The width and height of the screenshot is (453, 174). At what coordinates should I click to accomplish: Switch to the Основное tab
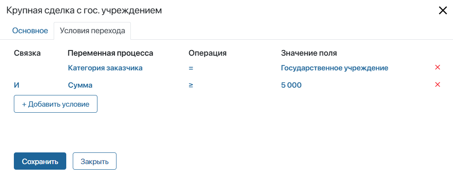tap(30, 31)
